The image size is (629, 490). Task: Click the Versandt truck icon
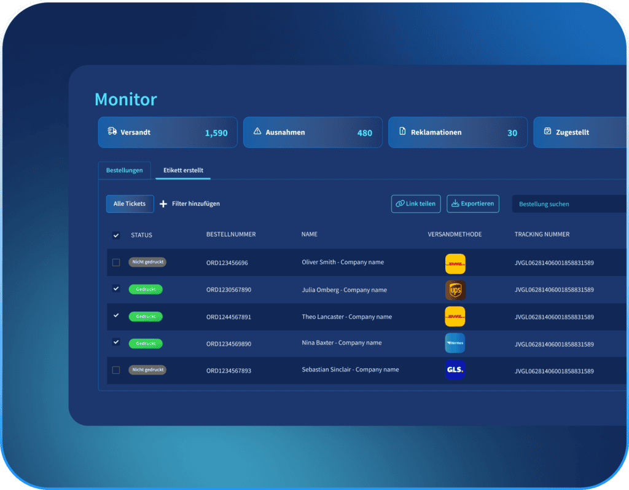point(112,132)
